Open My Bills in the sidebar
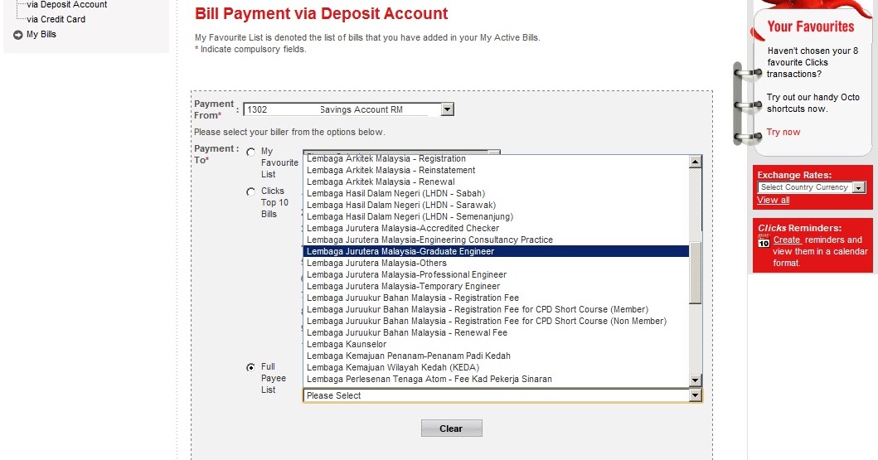Viewport: 878px width, 460px height. pos(41,34)
